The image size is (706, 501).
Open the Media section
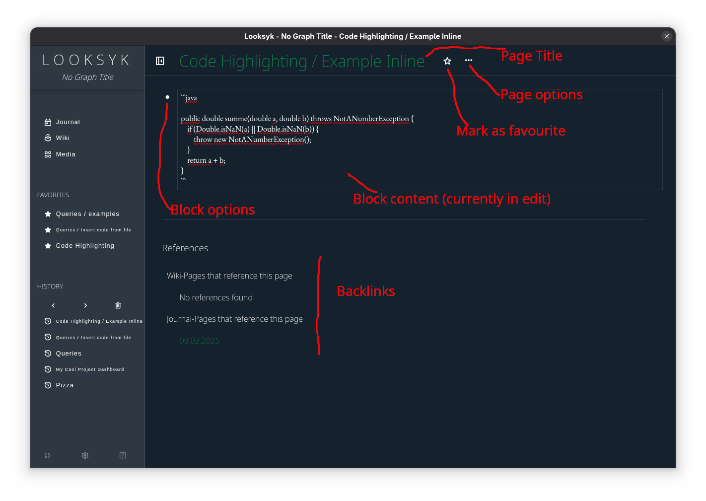[x=66, y=154]
